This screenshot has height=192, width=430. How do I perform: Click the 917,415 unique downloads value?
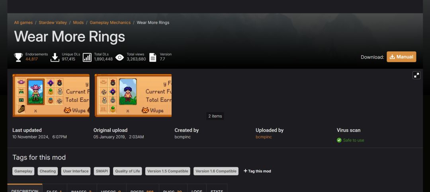[68, 59]
